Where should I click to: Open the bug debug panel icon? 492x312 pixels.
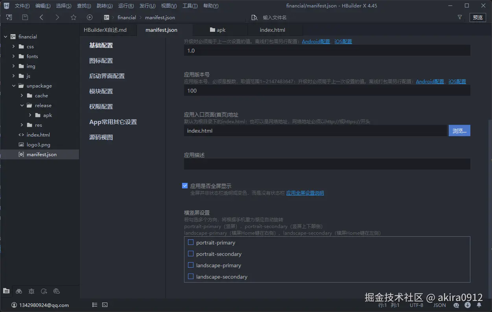click(31, 291)
